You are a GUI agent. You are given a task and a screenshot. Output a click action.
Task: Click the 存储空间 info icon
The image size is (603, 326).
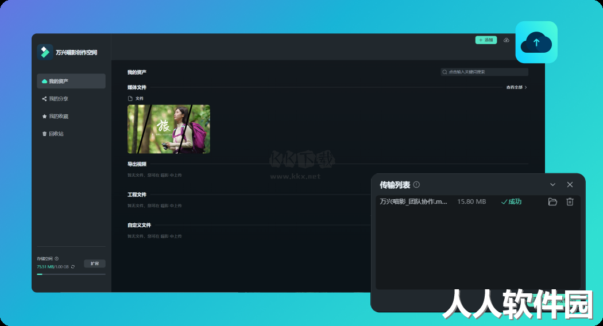point(56,259)
